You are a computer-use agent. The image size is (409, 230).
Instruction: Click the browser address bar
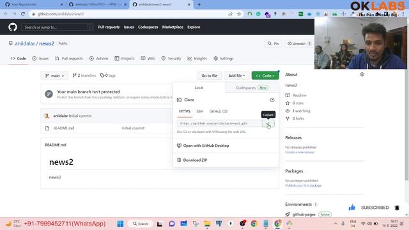pyautogui.click(x=130, y=14)
